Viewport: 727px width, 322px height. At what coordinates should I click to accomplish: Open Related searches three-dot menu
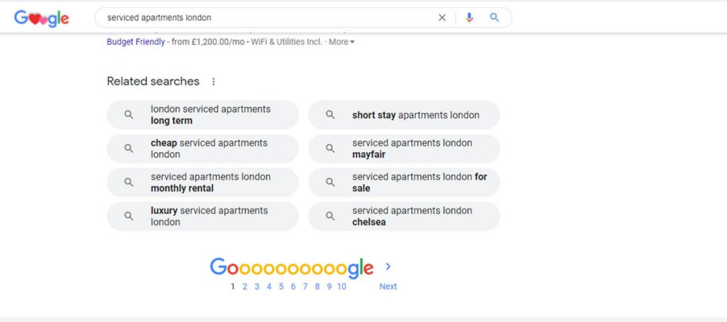coord(213,82)
